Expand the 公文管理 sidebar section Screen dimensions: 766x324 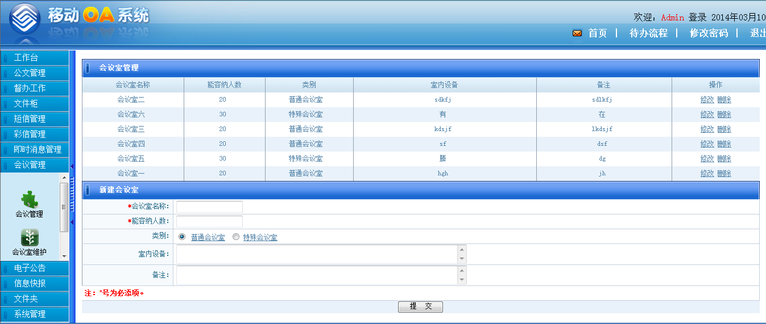click(34, 73)
